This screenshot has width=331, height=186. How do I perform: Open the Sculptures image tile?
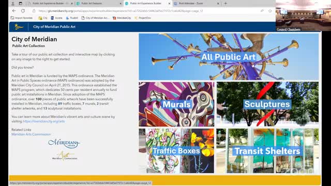point(267,104)
